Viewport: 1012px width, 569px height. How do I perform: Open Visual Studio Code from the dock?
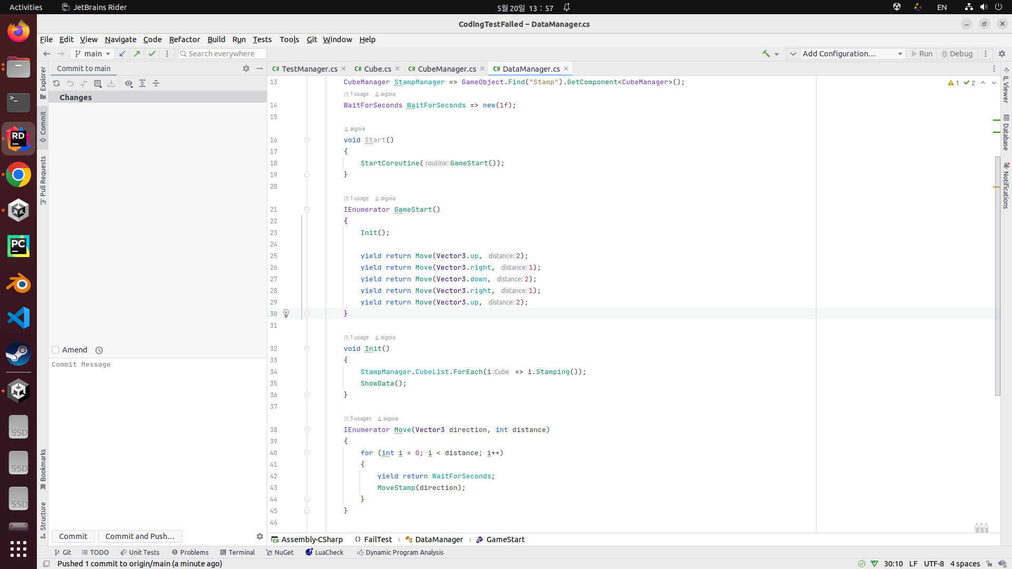tap(18, 318)
